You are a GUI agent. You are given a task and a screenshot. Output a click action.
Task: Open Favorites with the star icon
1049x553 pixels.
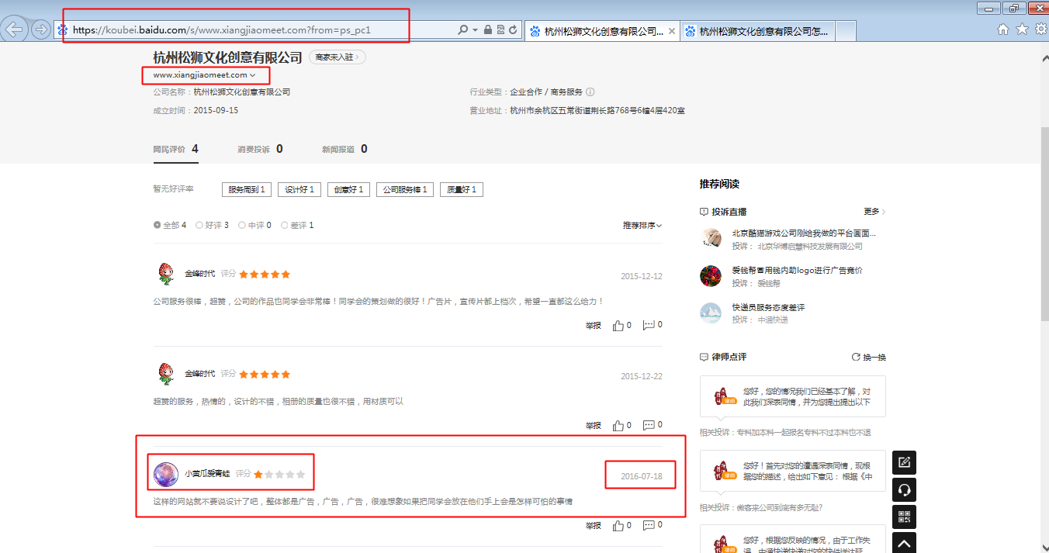[1022, 29]
